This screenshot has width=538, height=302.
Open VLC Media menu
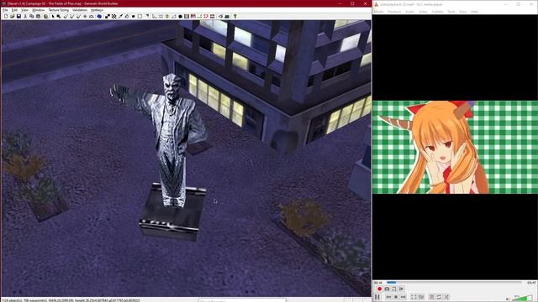[378, 12]
